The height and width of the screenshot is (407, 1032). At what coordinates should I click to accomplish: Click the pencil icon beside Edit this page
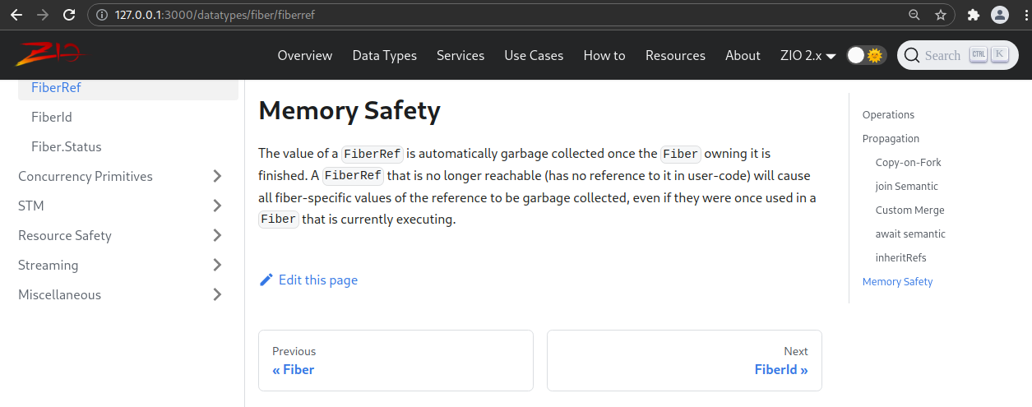click(266, 280)
